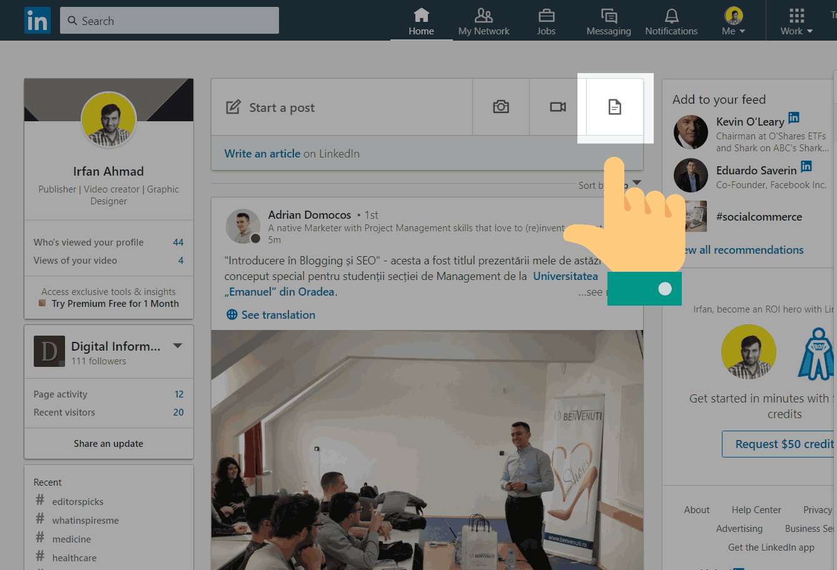Click Request $50 credit button

pos(779,444)
